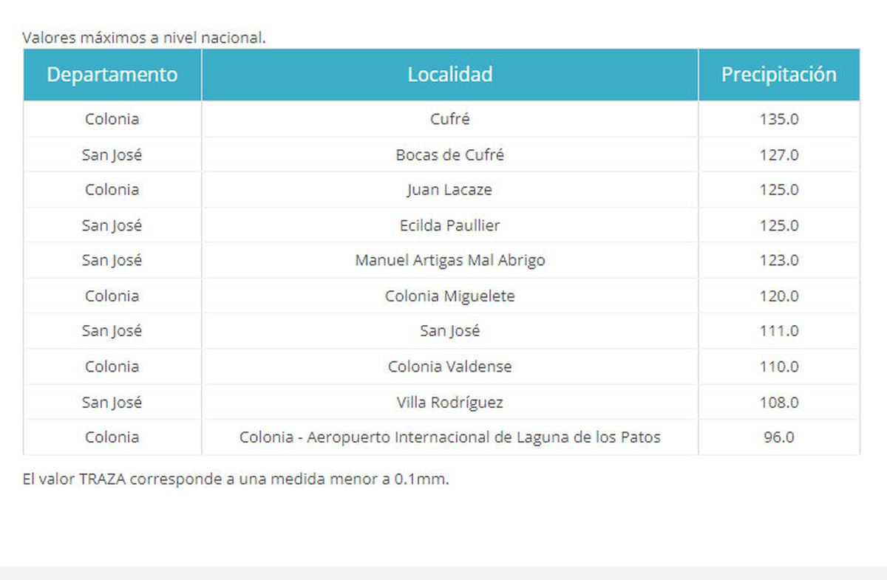Screen dimensions: 887x580
Task: Click the Bocas de Cufré cell
Action: [x=449, y=154]
